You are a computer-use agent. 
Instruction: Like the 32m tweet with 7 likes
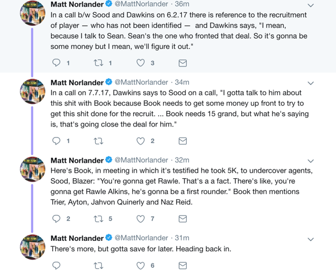[x=140, y=218]
